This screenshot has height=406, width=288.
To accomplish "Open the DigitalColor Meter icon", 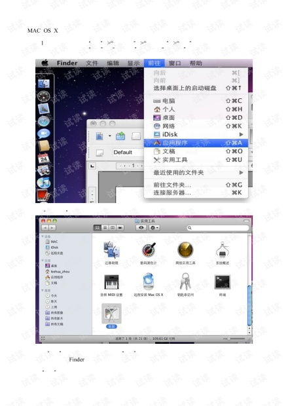I will (x=149, y=250).
